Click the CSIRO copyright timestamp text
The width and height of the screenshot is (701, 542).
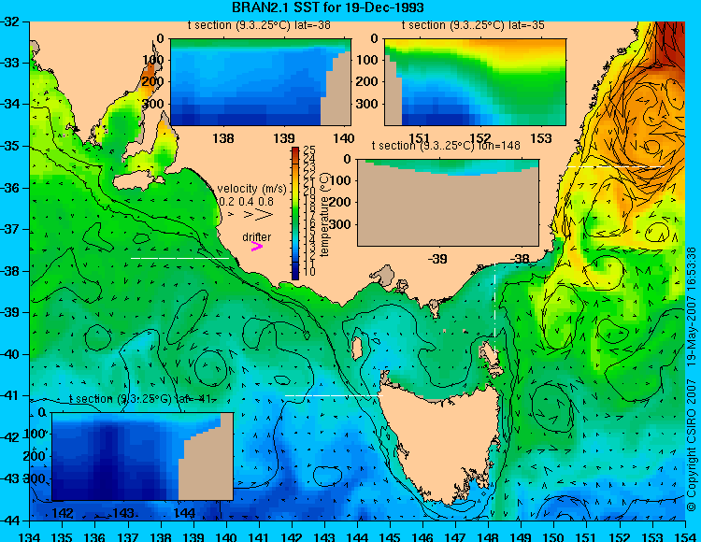click(692, 378)
